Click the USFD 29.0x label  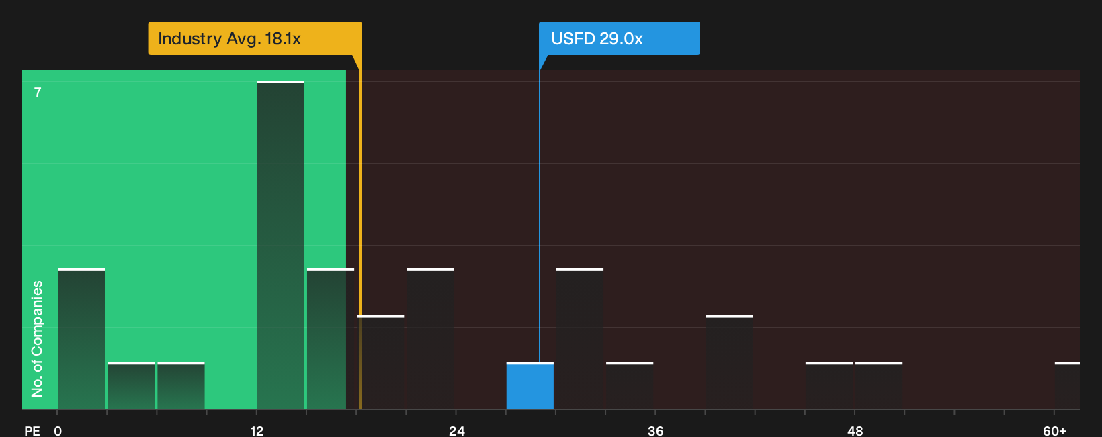619,38
